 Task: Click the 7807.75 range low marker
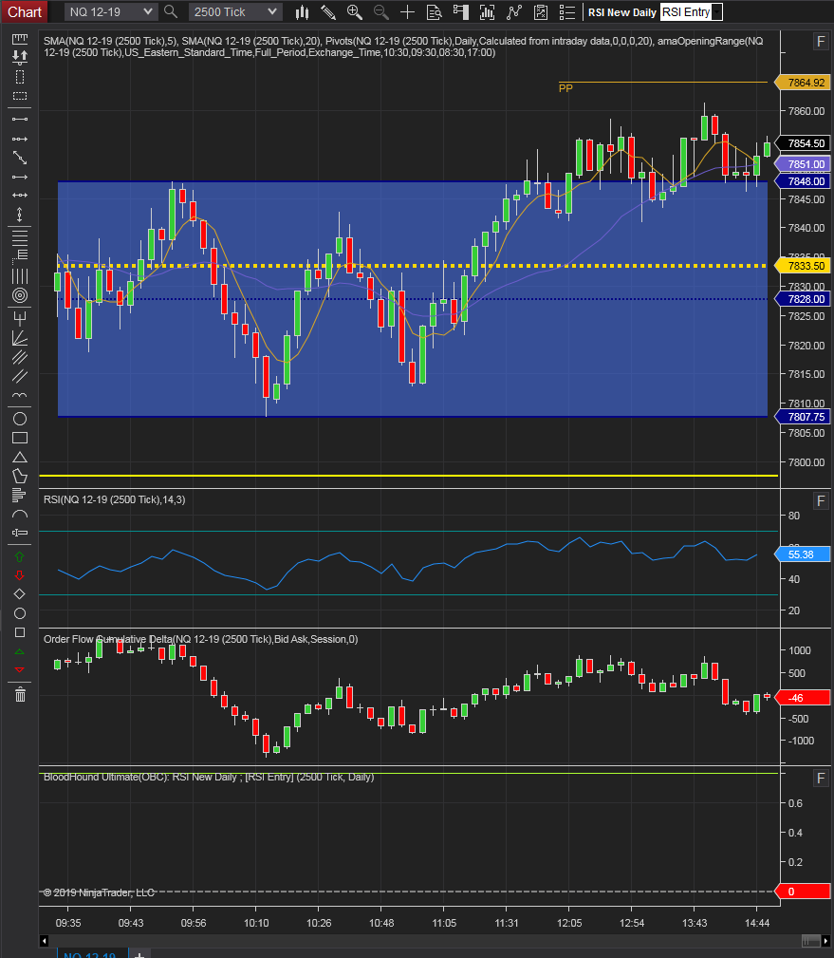[x=803, y=417]
